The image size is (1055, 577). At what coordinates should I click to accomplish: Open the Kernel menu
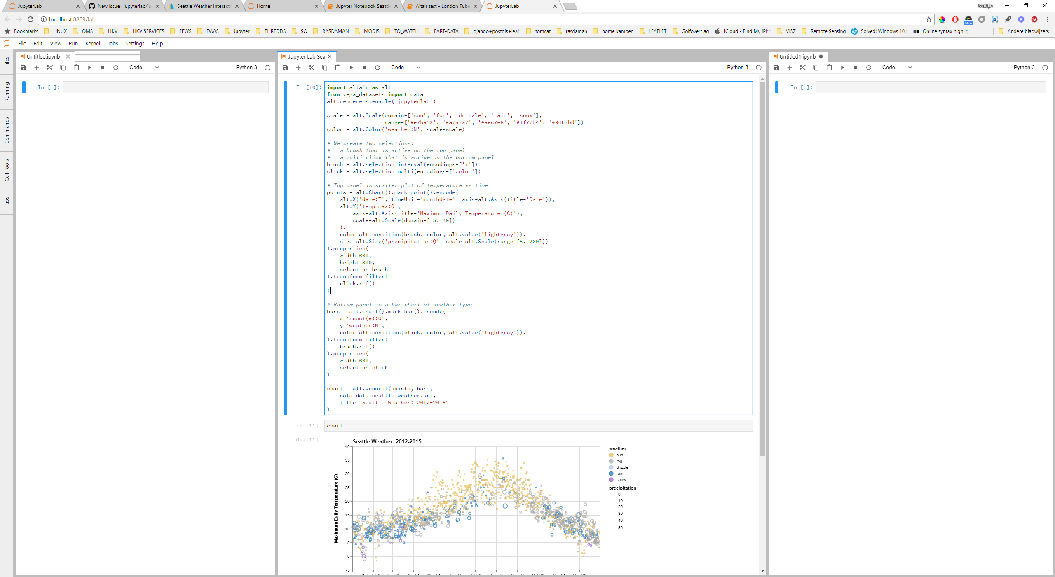(92, 43)
